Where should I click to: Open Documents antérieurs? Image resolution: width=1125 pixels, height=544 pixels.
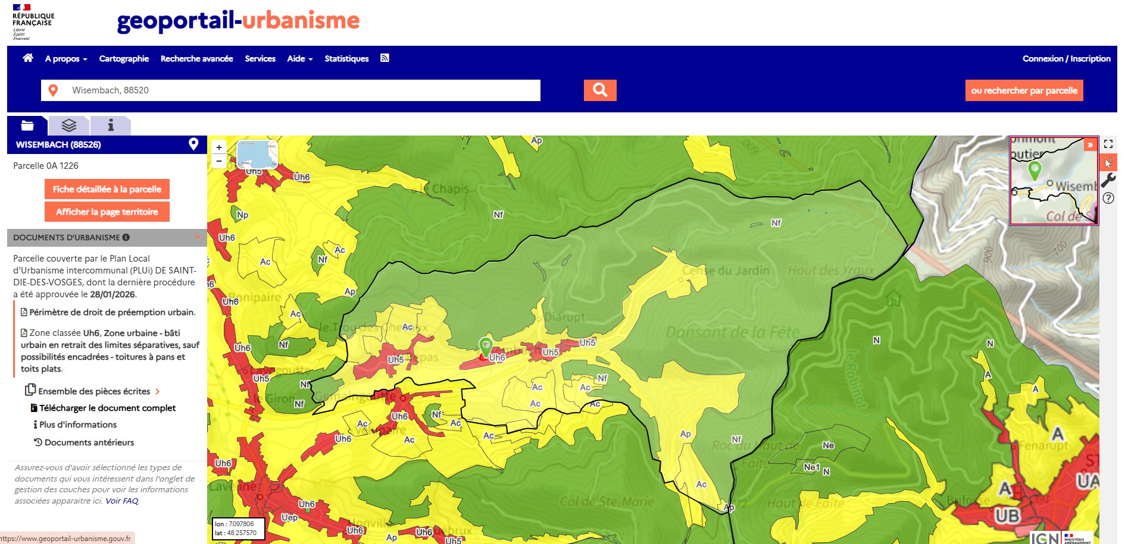(x=84, y=442)
